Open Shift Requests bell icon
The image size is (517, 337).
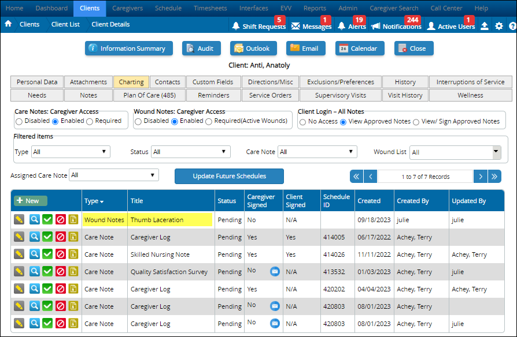(236, 26)
